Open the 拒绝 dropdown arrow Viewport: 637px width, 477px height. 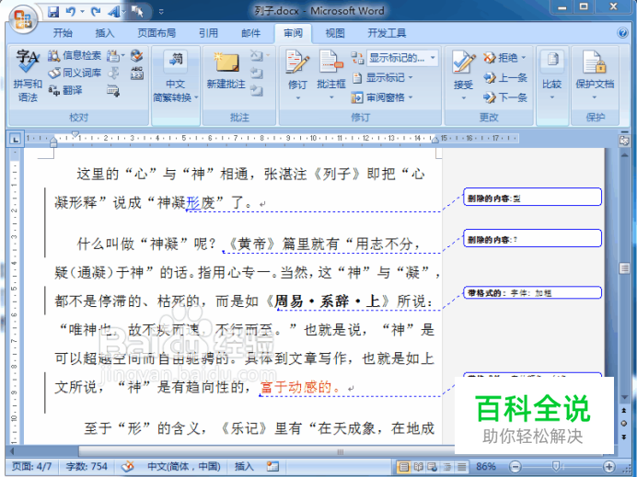(x=524, y=58)
